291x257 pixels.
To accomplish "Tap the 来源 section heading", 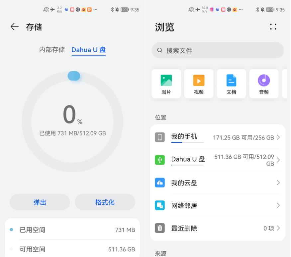I will tap(160, 253).
